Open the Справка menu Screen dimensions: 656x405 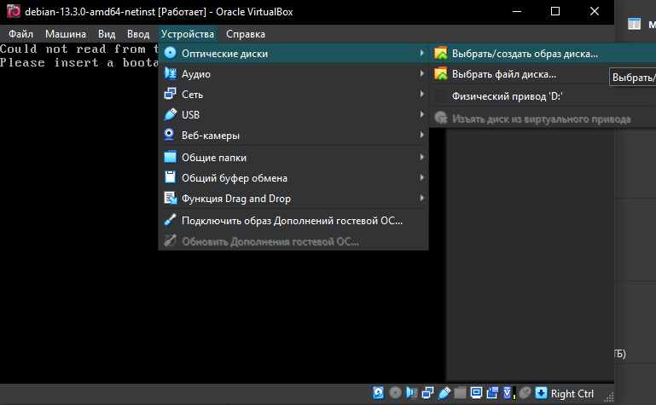tap(246, 34)
